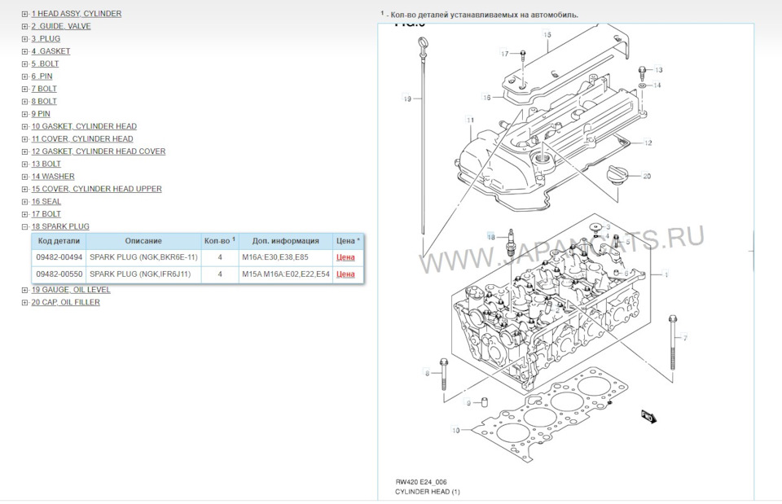The image size is (782, 504).
Task: Open the 11 COVER, CYLINDER HEAD link
Action: [82, 138]
